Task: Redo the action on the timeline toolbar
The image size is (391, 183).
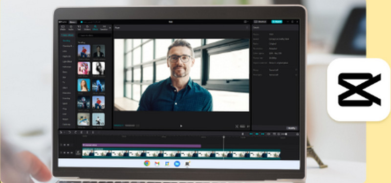Action: [x=76, y=132]
